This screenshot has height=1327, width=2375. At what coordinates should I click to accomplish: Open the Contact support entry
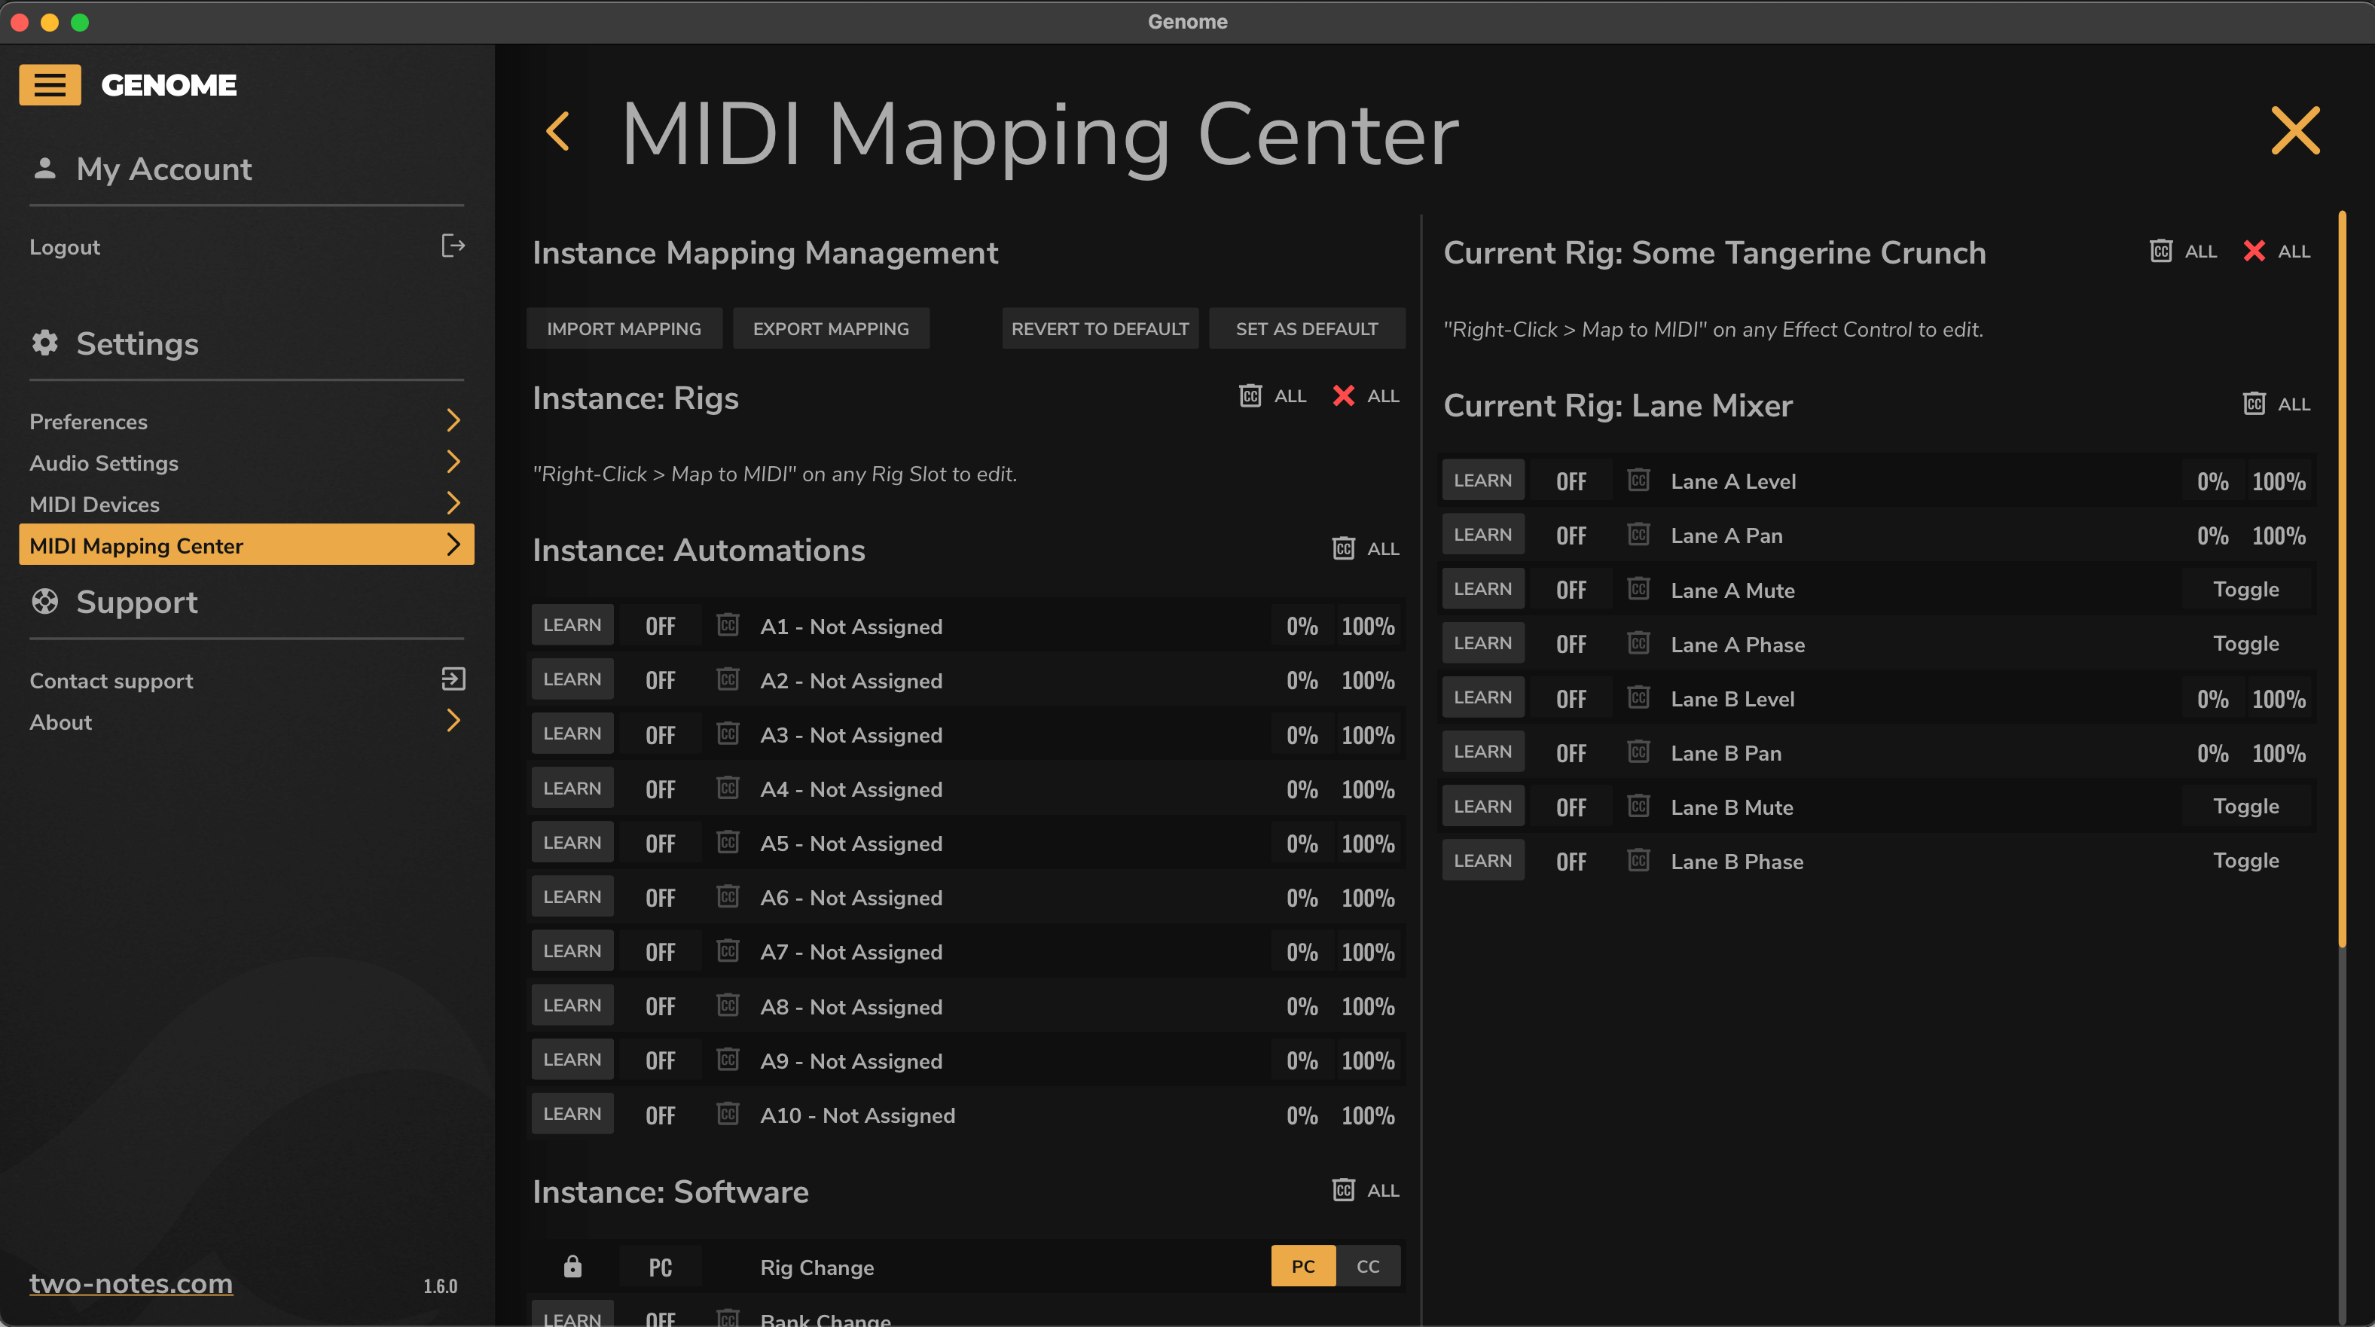pyautogui.click(x=246, y=680)
